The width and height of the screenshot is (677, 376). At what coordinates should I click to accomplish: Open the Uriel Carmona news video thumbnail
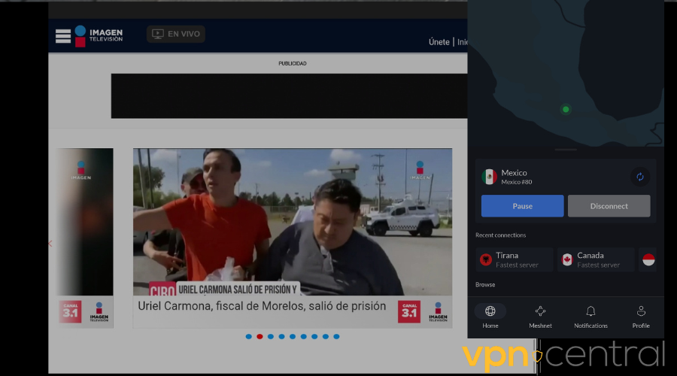[x=293, y=222]
